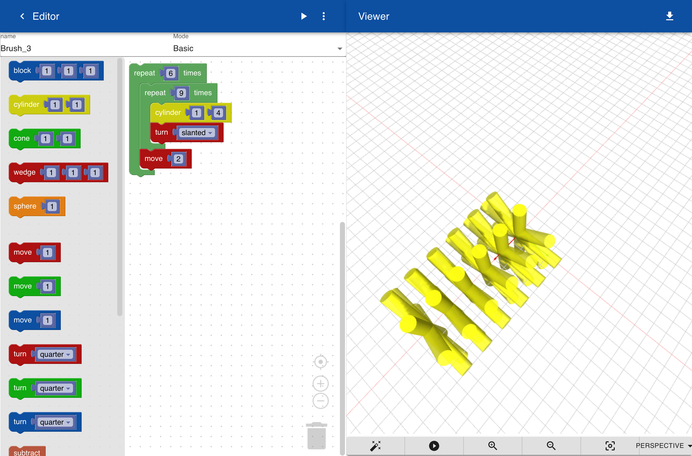
Task: Zoom in the 3D viewer
Action: tap(492, 446)
